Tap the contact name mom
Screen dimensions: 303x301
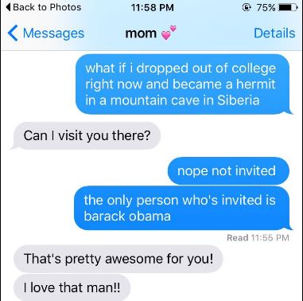pos(141,33)
